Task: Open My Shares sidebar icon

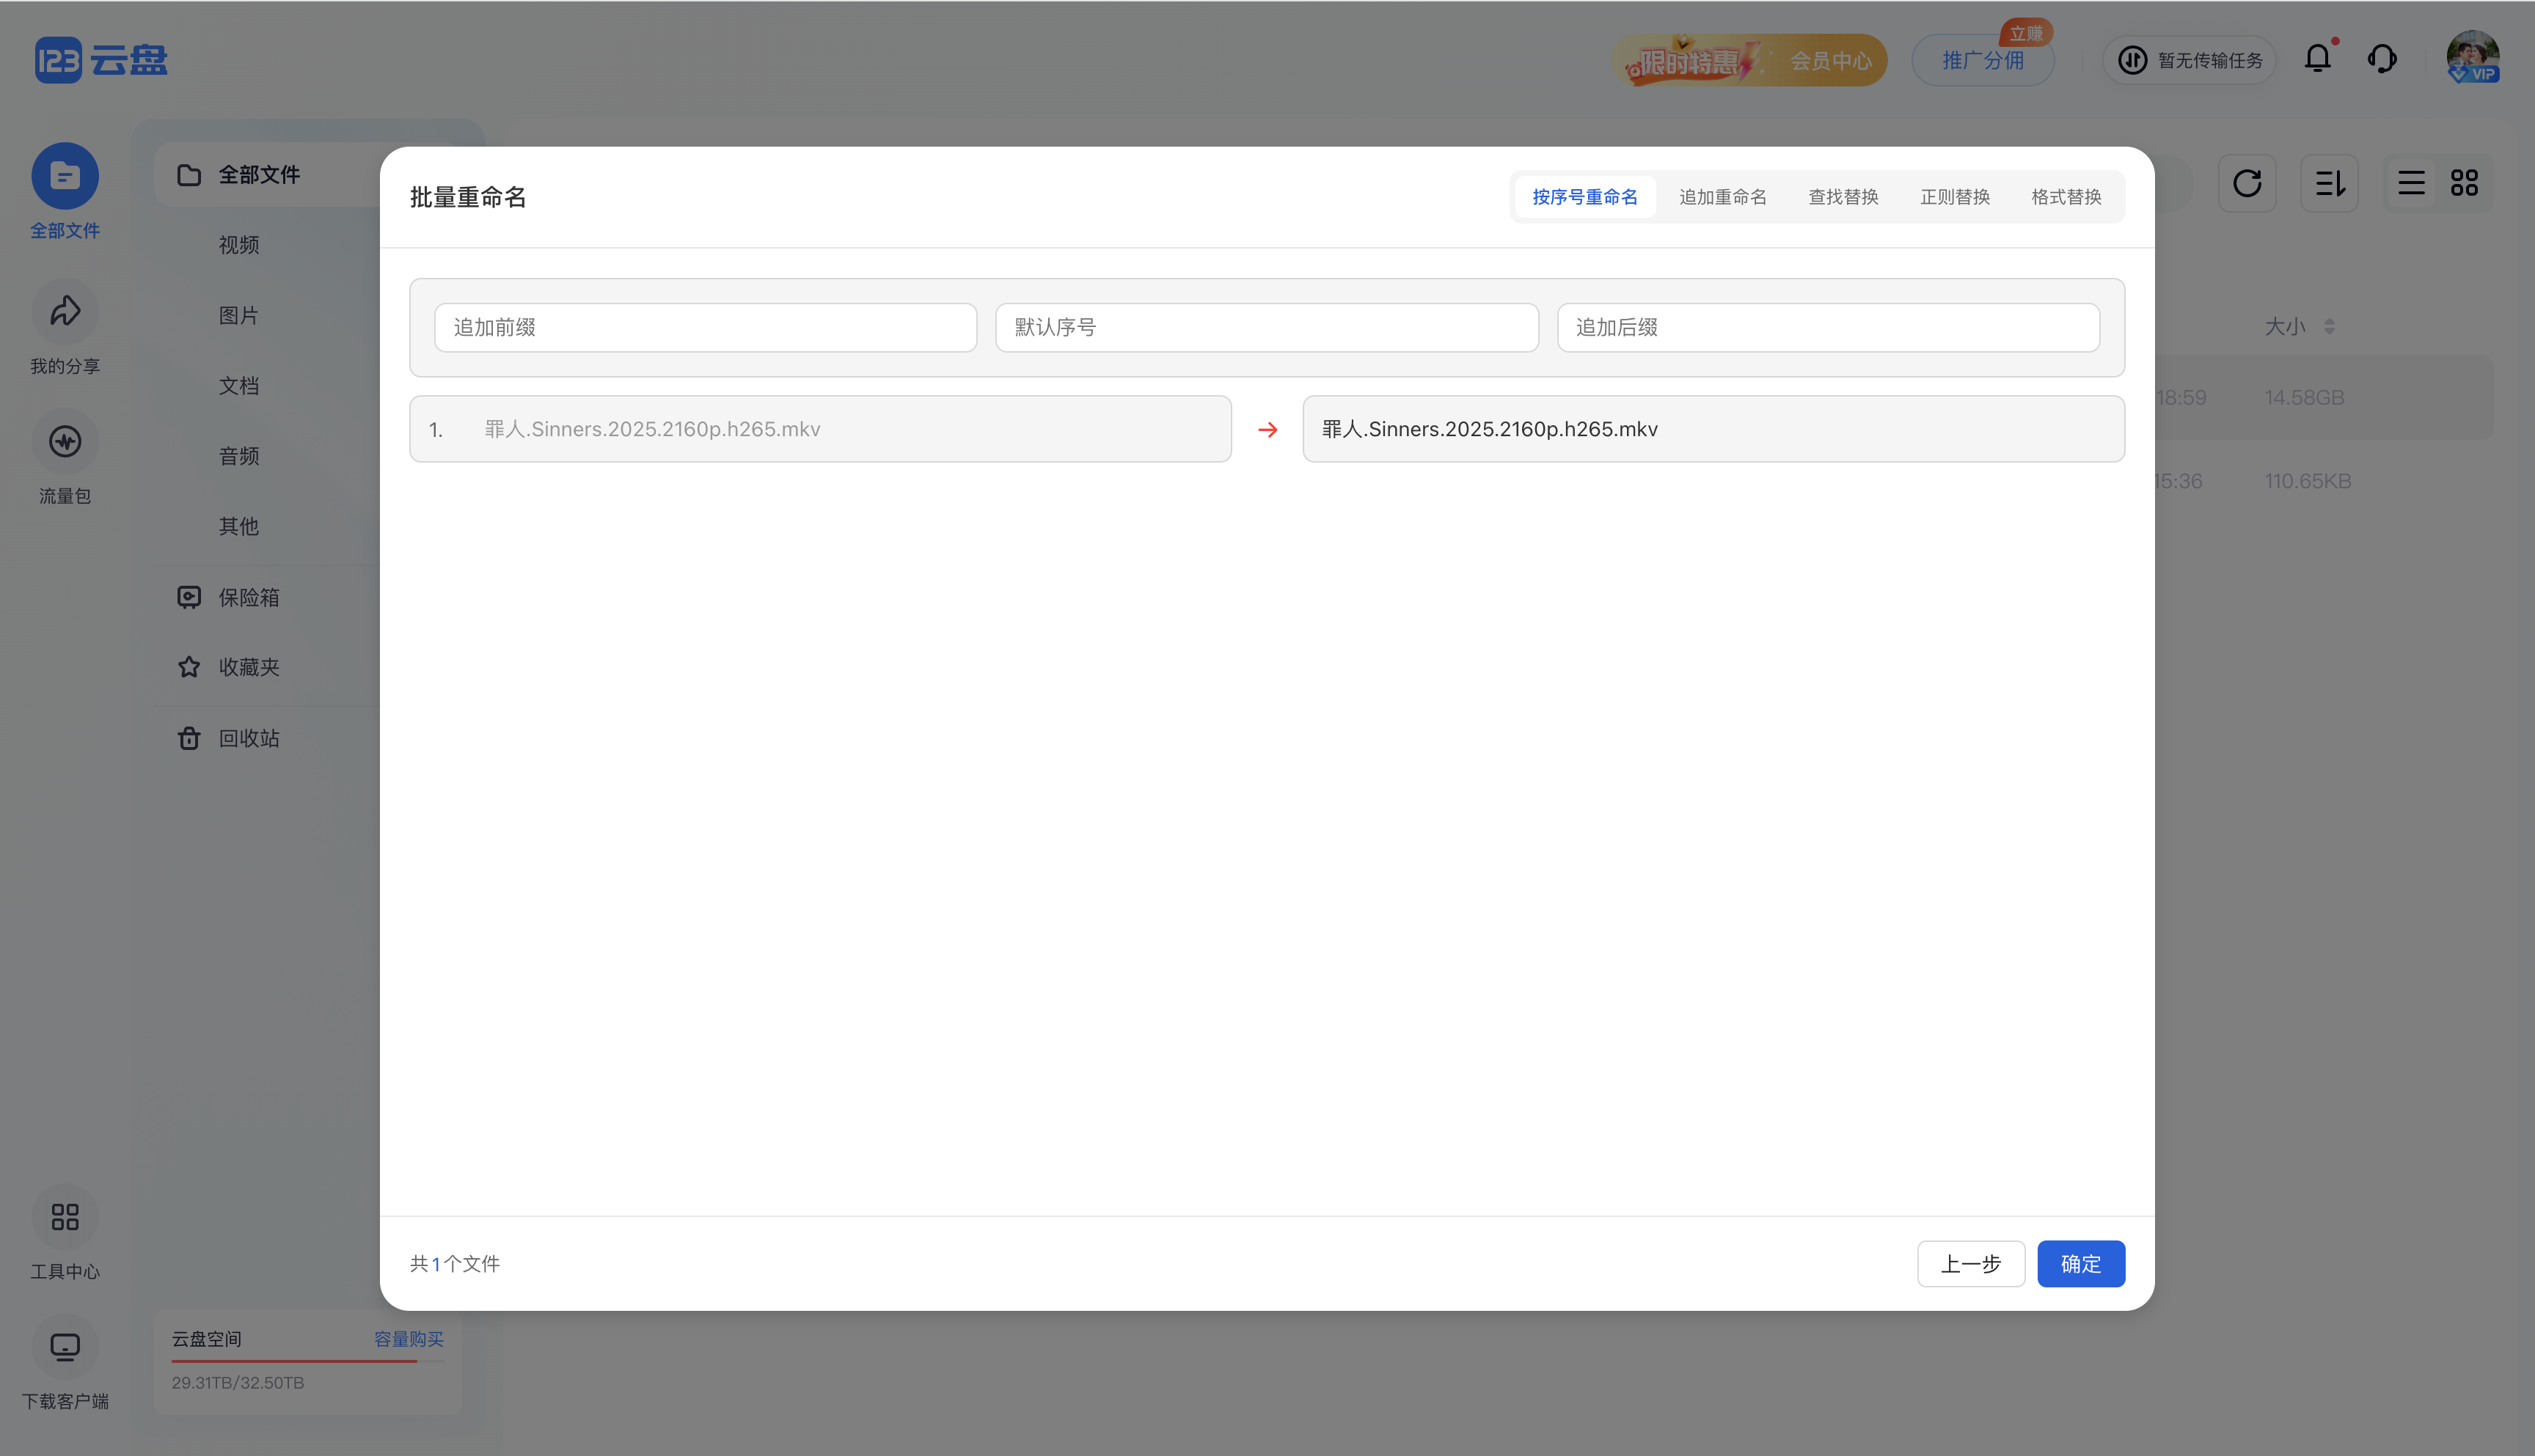Action: point(65,312)
